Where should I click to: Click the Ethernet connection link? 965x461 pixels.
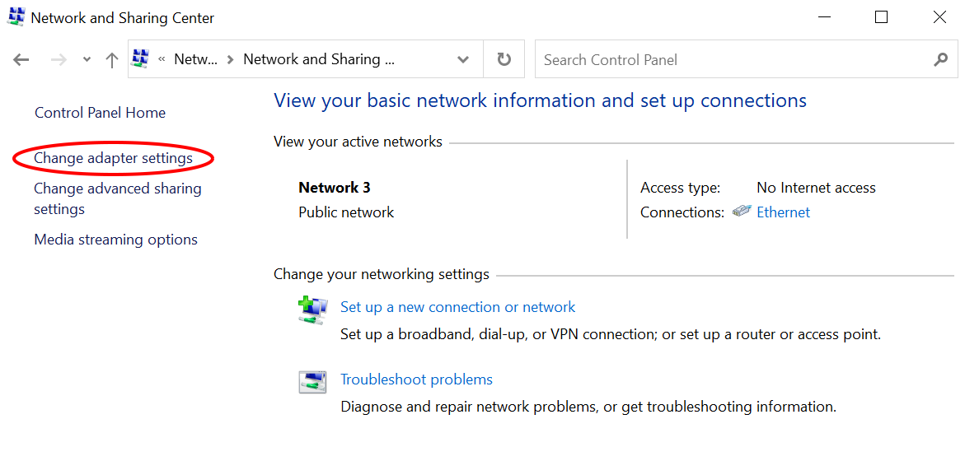coord(783,212)
